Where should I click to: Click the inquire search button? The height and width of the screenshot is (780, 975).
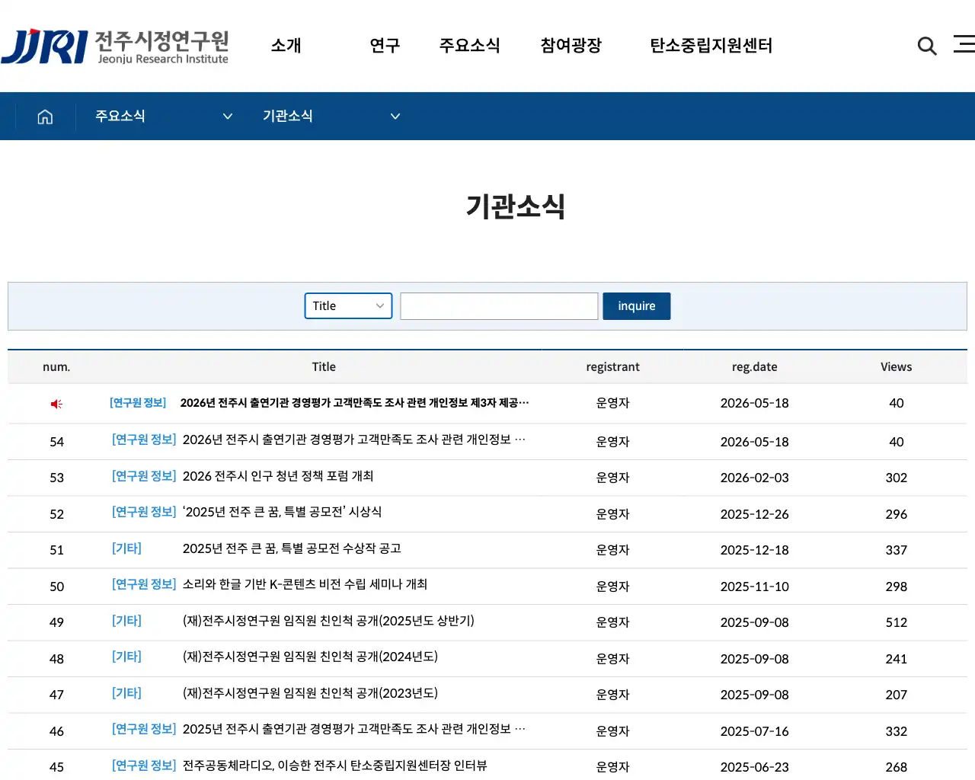[637, 306]
